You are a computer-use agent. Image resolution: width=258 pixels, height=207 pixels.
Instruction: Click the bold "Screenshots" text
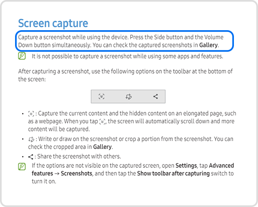click(x=77, y=173)
